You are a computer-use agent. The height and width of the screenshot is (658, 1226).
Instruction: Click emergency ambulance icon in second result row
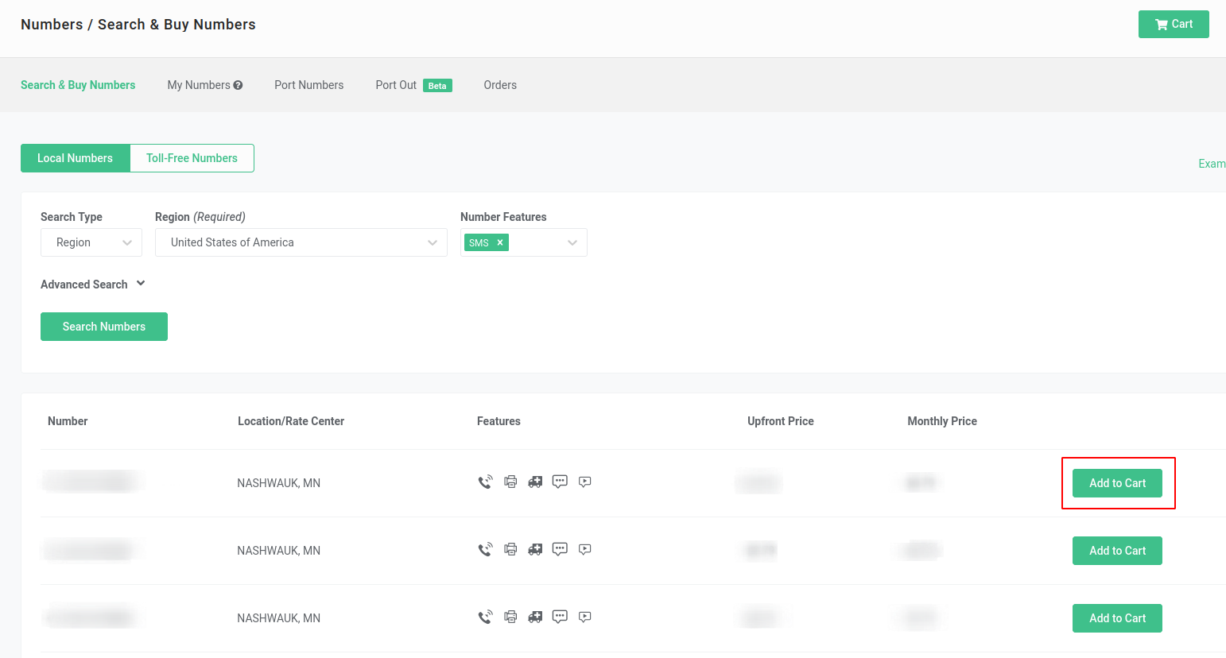(x=535, y=549)
